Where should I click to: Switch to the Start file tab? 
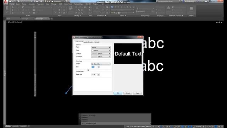(x=9, y=19)
